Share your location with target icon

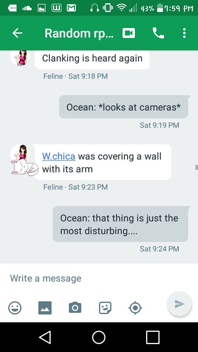[x=135, y=308]
